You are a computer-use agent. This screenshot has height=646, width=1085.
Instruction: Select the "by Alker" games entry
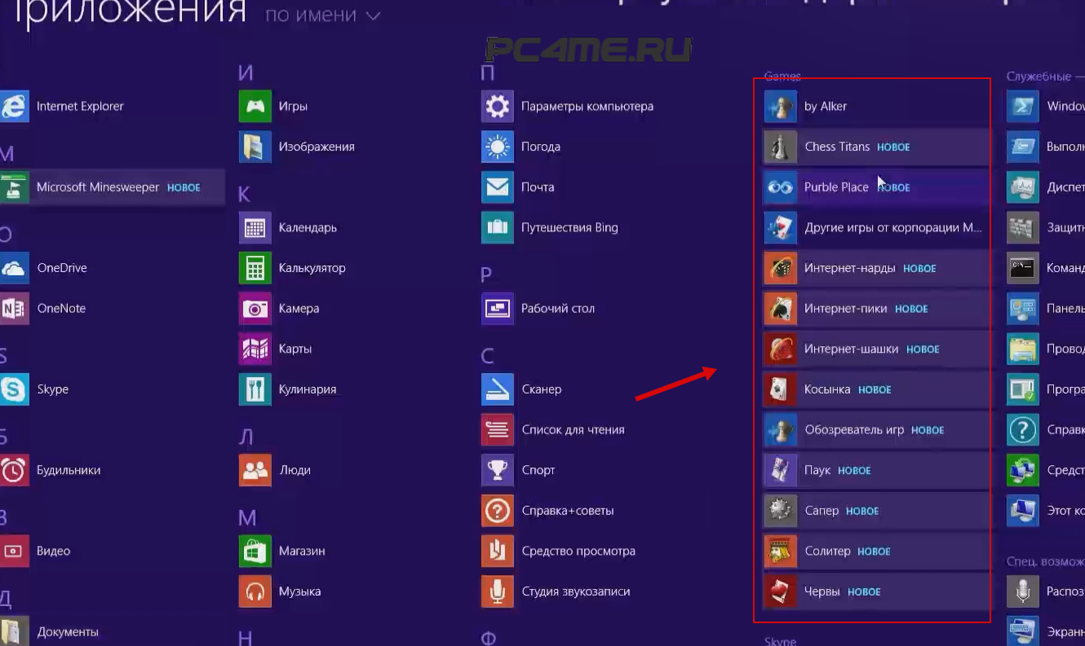click(875, 106)
